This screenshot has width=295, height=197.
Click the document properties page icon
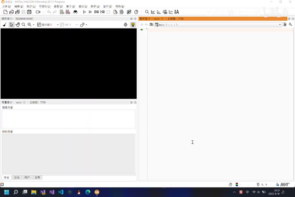pos(122,12)
